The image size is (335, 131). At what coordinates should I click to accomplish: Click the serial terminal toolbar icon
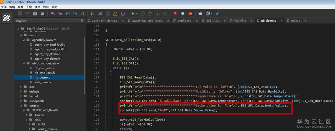[x=200, y=13]
